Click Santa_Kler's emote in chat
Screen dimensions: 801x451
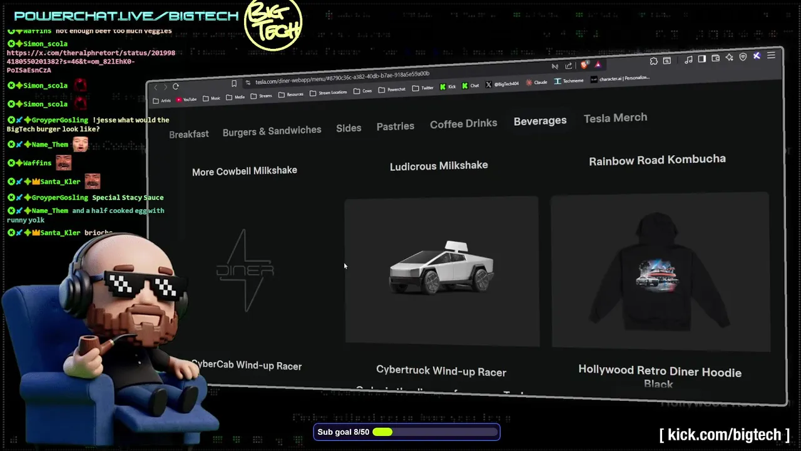[92, 182]
